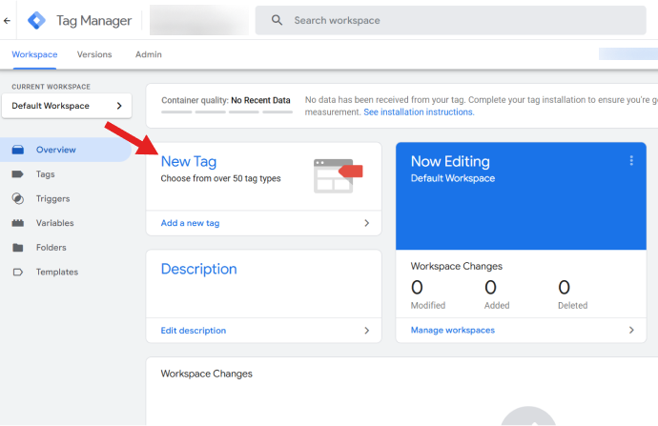Expand the Default Workspace selector
The image size is (658, 426).
67,106
